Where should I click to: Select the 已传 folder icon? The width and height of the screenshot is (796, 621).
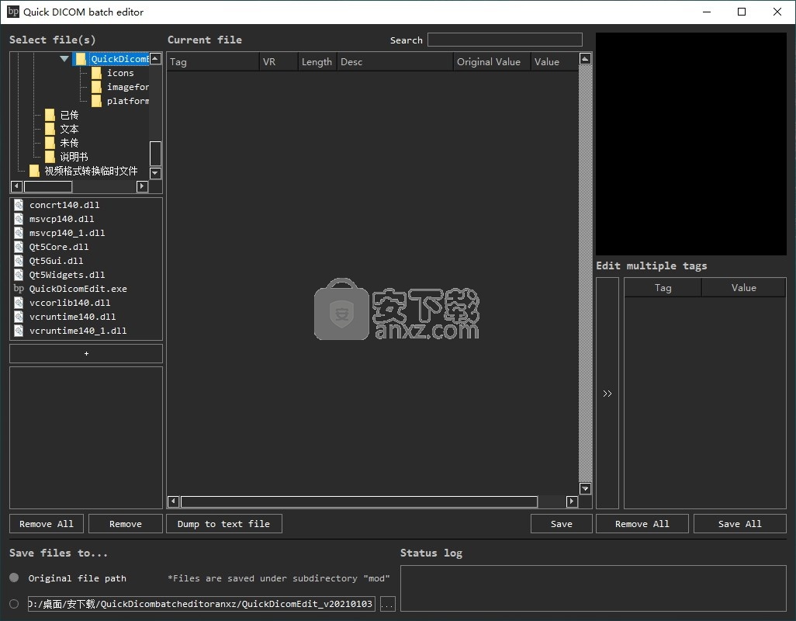tap(50, 115)
